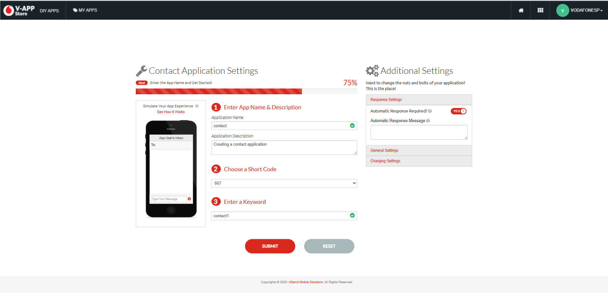Expand the General Settings section
This screenshot has height=293, width=608.
point(384,150)
